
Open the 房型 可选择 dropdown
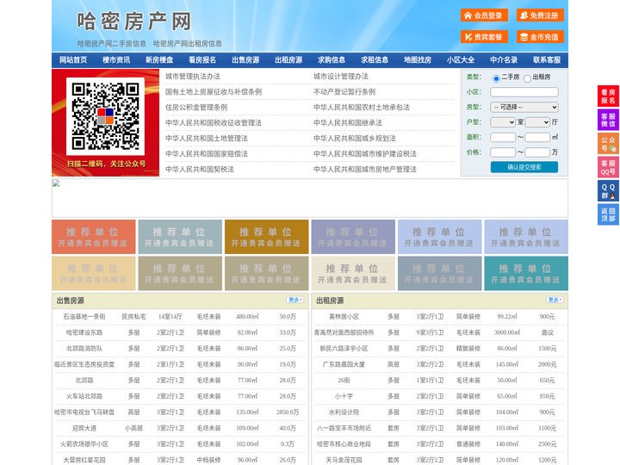coord(524,107)
